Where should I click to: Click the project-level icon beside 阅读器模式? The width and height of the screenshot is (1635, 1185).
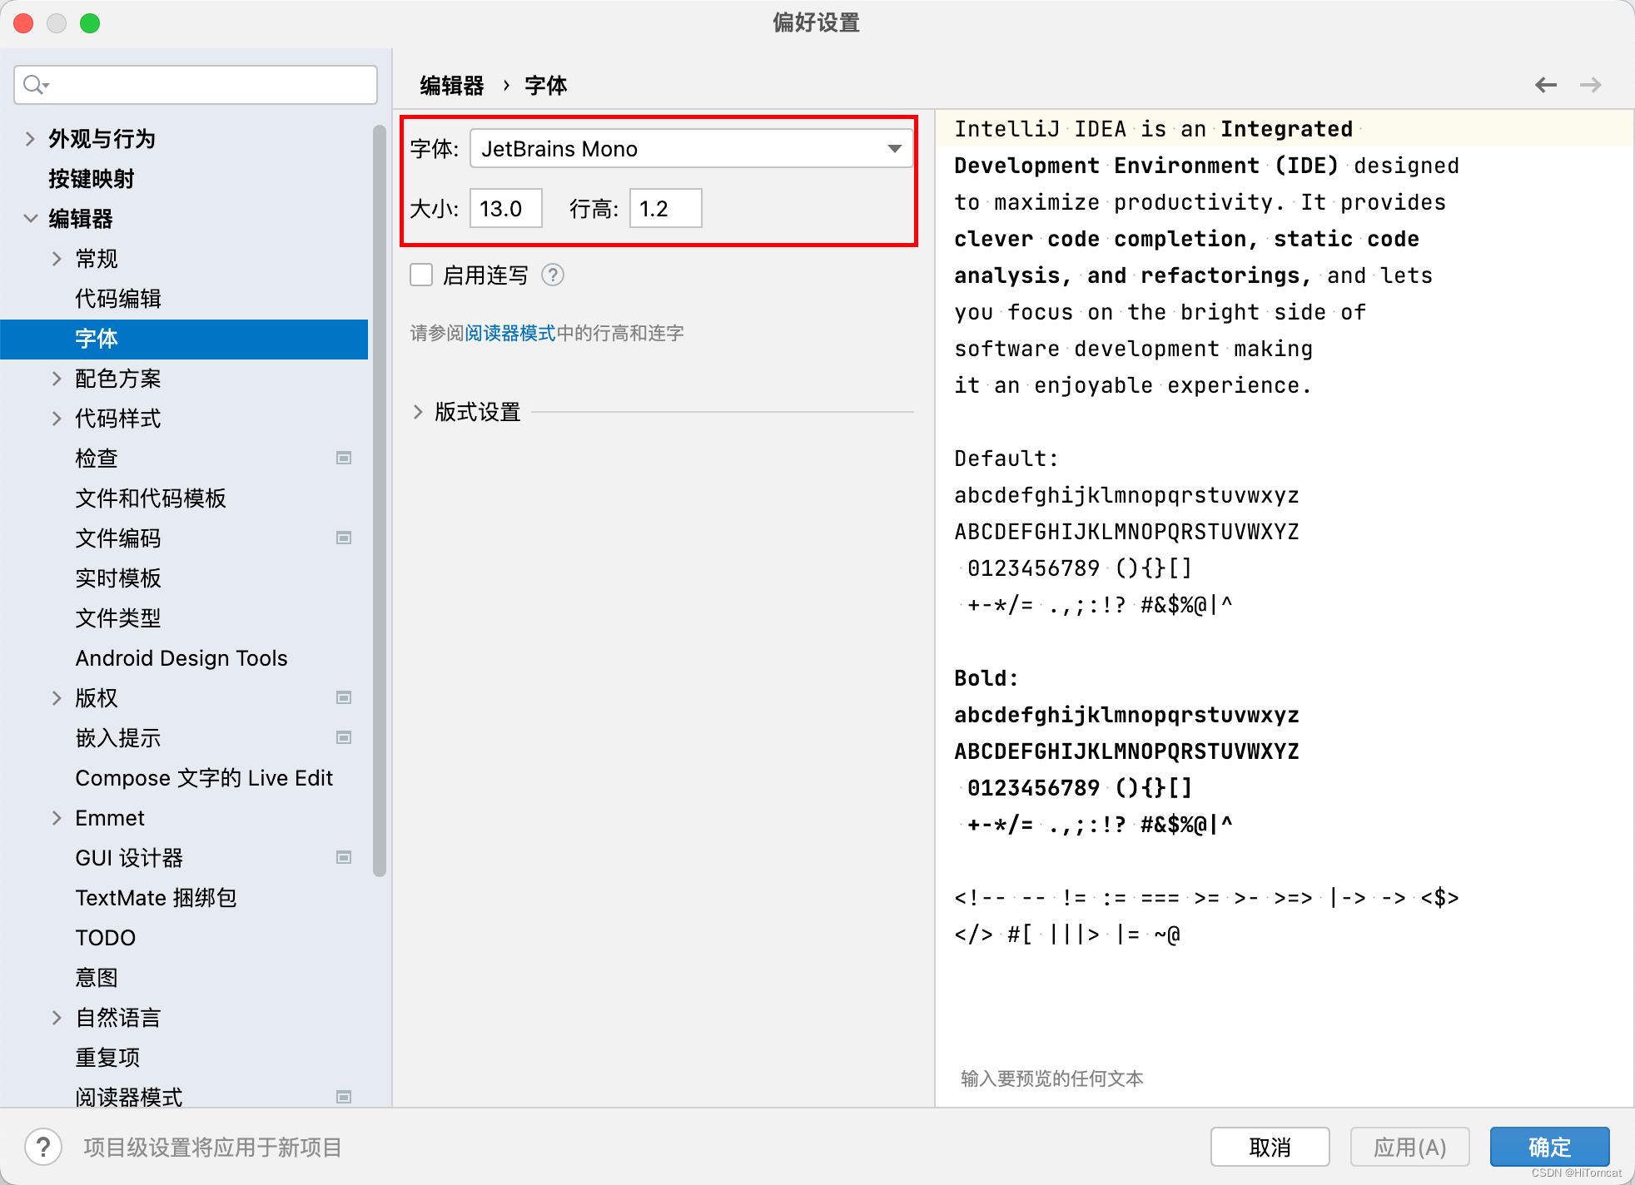tap(344, 1097)
